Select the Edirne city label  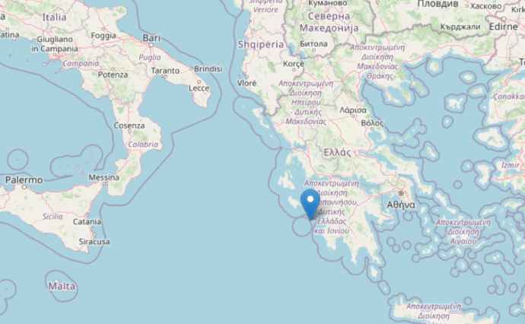coord(504,27)
